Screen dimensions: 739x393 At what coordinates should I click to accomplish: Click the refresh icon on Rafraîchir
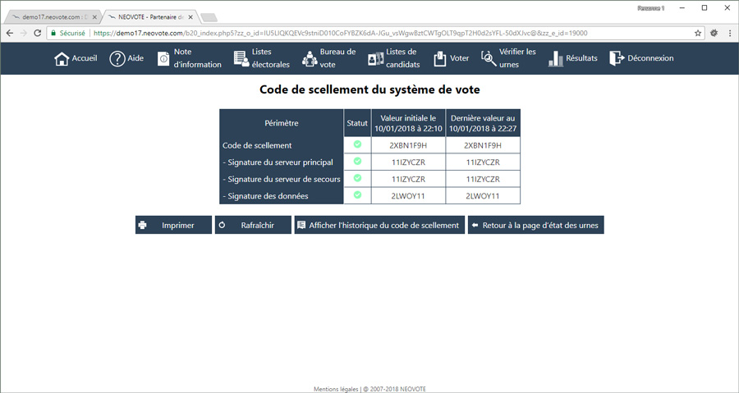(x=222, y=226)
